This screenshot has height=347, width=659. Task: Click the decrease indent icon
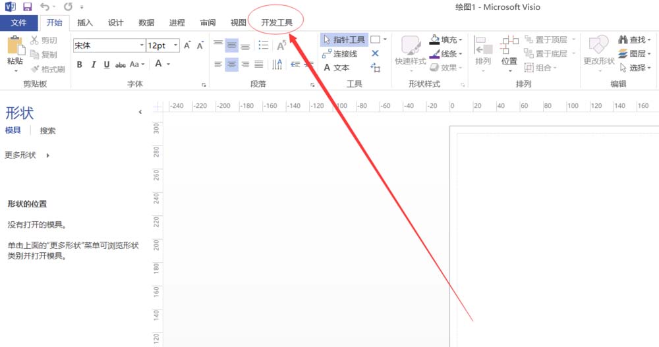click(295, 65)
